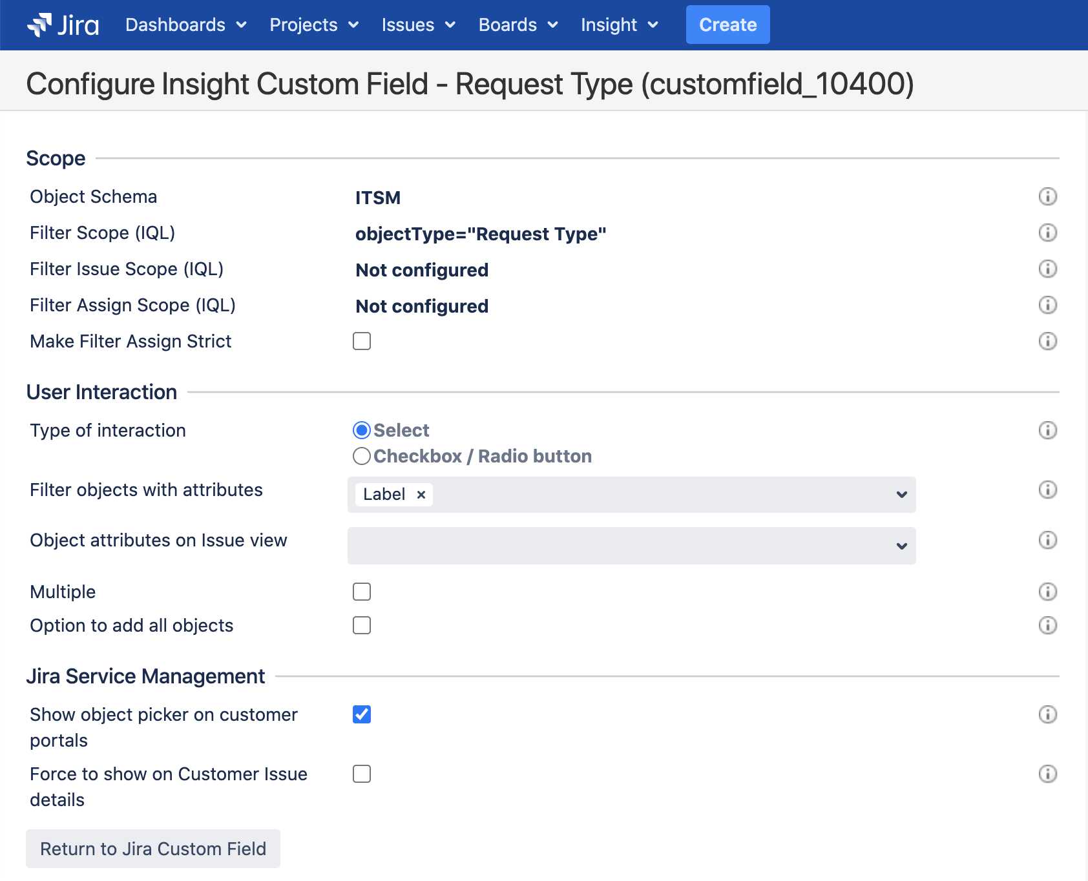Screen dimensions: 1088x881
Task: Open Object attributes on Issue view dropdown
Action: 901,546
